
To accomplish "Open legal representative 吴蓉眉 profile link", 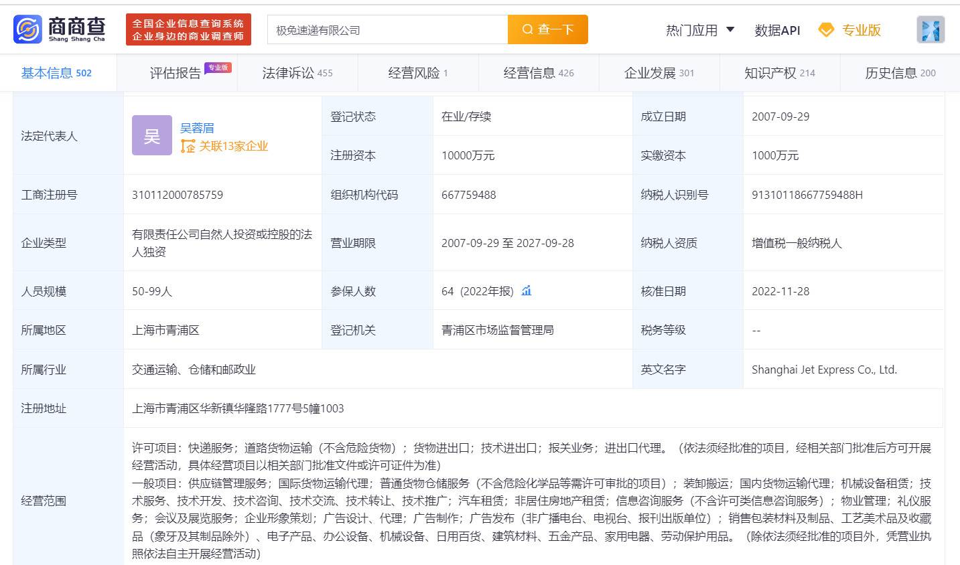I will click(197, 128).
